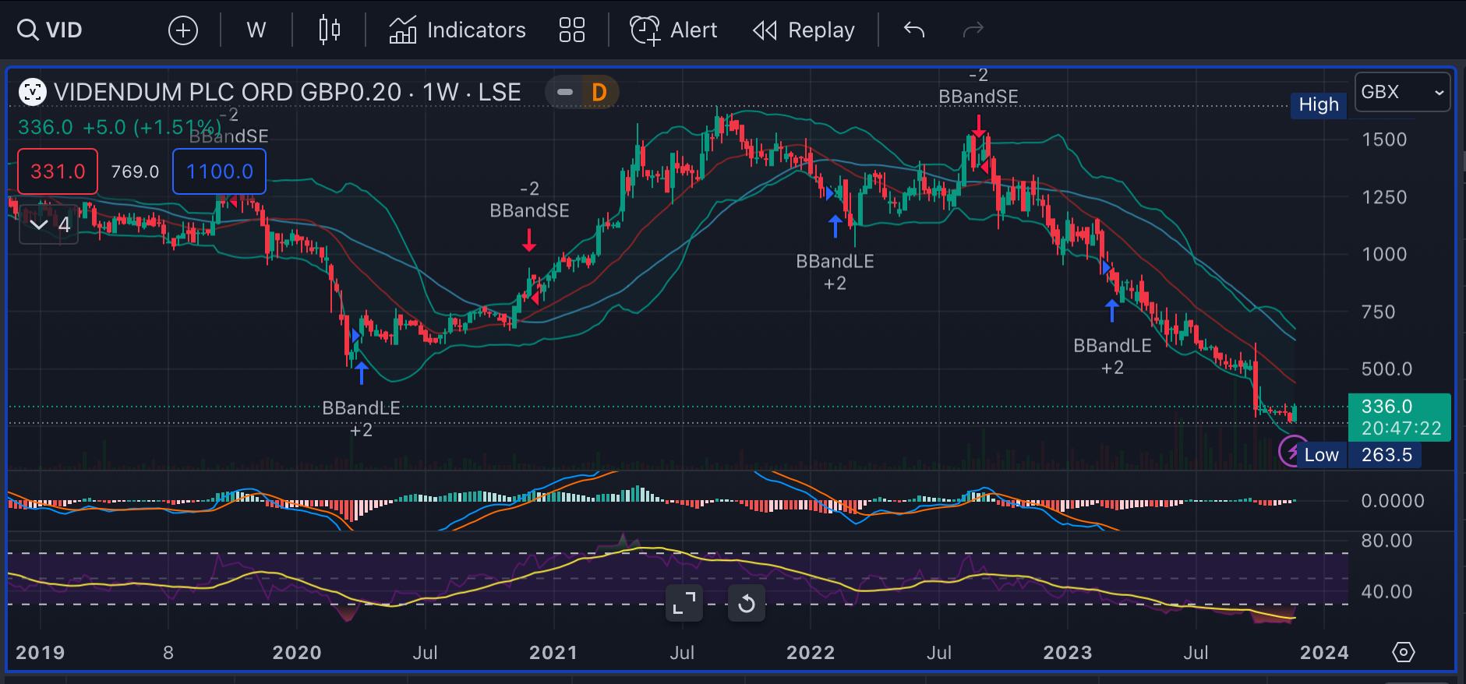The width and height of the screenshot is (1466, 684).
Task: Toggle the minus collapse pill near title
Action: coord(566,92)
